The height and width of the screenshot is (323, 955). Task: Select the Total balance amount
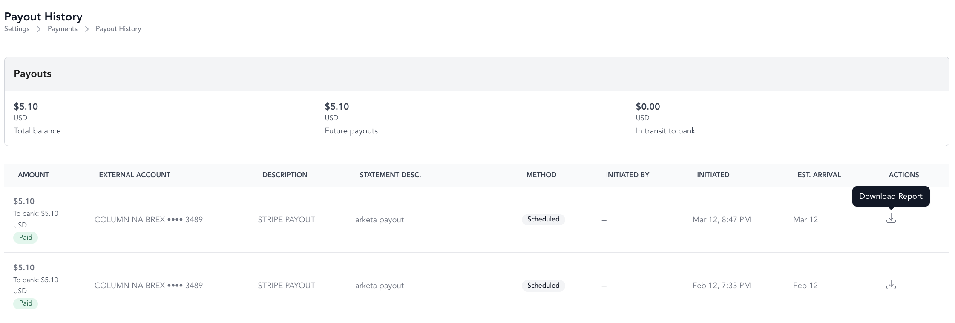26,107
